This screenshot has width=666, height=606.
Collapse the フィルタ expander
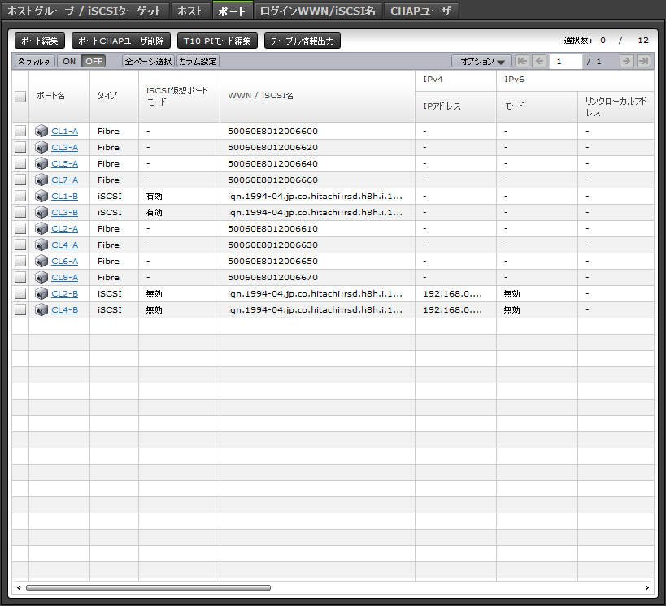tap(33, 61)
